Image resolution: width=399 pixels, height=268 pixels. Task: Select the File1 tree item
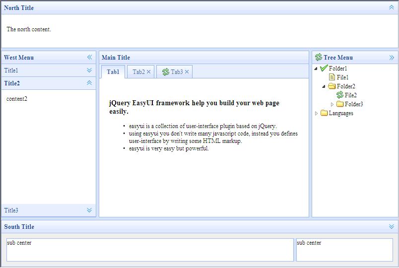(x=342, y=77)
